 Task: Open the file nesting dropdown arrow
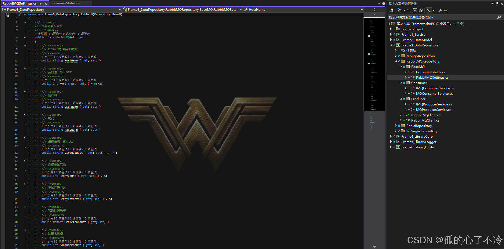(433, 11)
